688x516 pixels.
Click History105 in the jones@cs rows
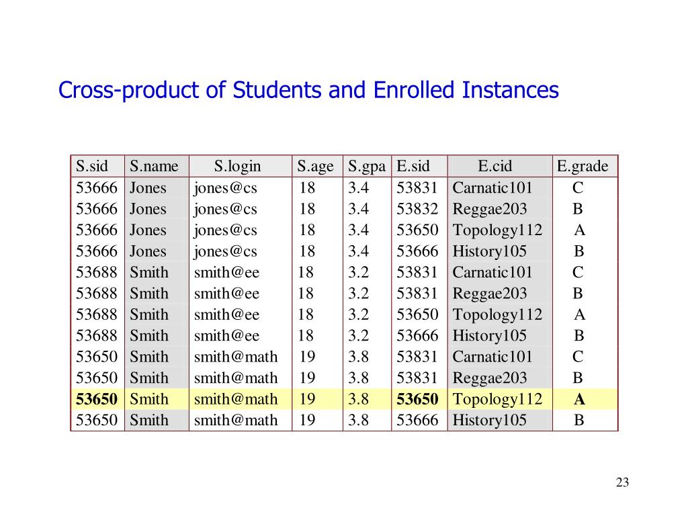pyautogui.click(x=490, y=251)
